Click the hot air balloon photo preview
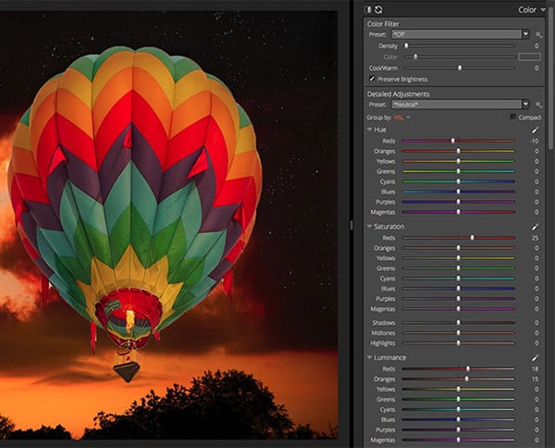Image resolution: width=555 pixels, height=448 pixels. coord(168,225)
